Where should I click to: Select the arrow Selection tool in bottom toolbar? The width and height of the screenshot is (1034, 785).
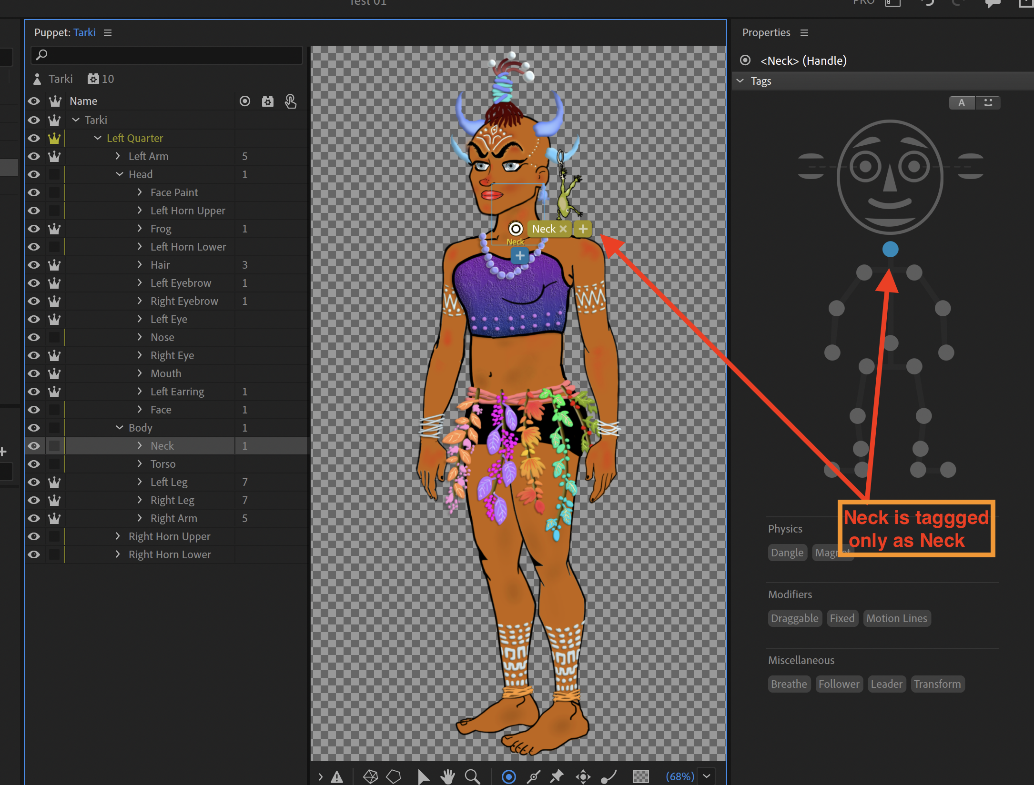pos(423,775)
